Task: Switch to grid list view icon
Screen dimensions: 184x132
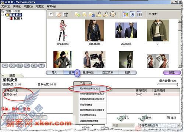Action: point(139,14)
